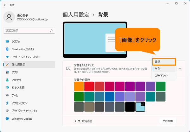Screen dimensions: 190x132
Task: Click 個人用設定 breadcrumb link
Action: click(x=76, y=15)
